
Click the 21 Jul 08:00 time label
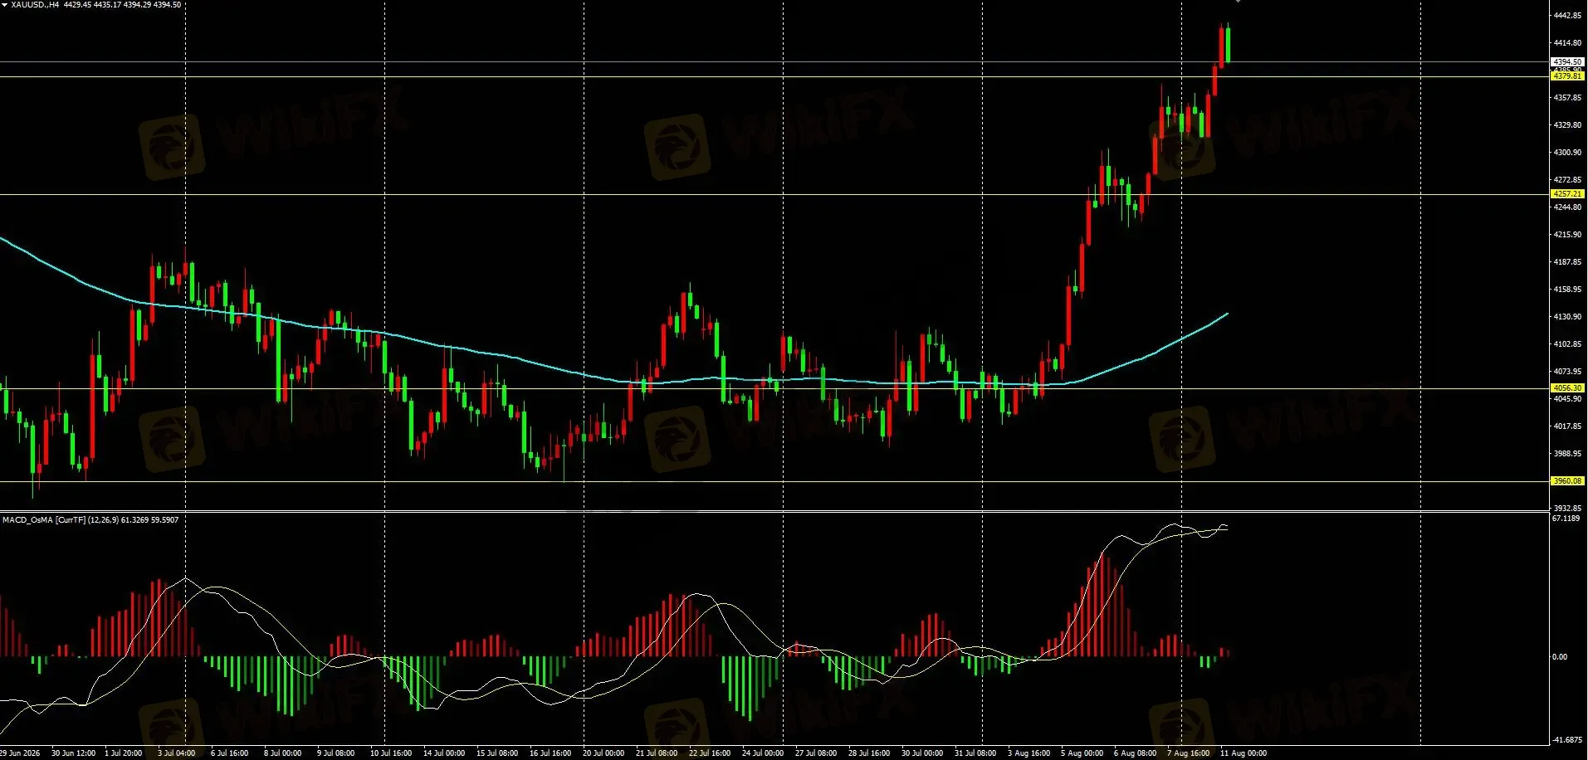pyautogui.click(x=657, y=753)
